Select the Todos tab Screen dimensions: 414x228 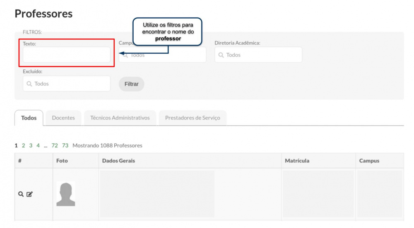[x=29, y=118]
